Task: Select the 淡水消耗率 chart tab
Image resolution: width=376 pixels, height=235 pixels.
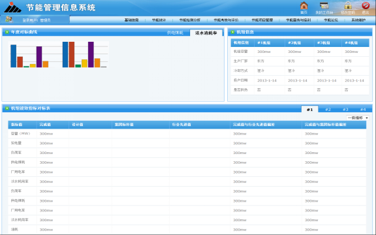Action: tap(206, 33)
